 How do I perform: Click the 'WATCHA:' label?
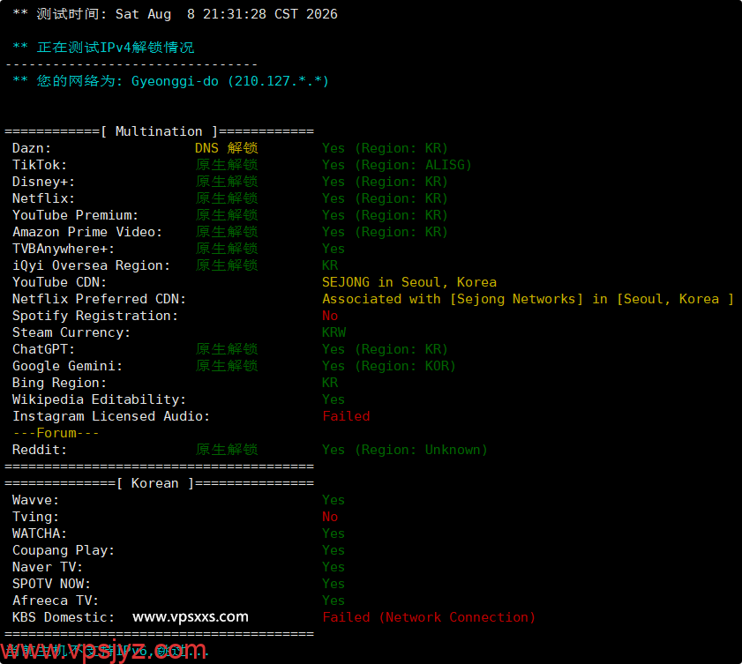(40, 533)
